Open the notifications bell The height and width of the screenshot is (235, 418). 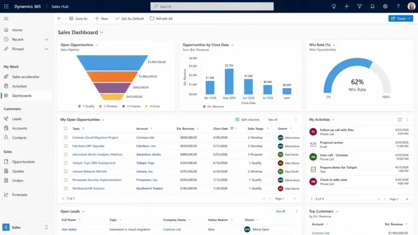[372, 7]
